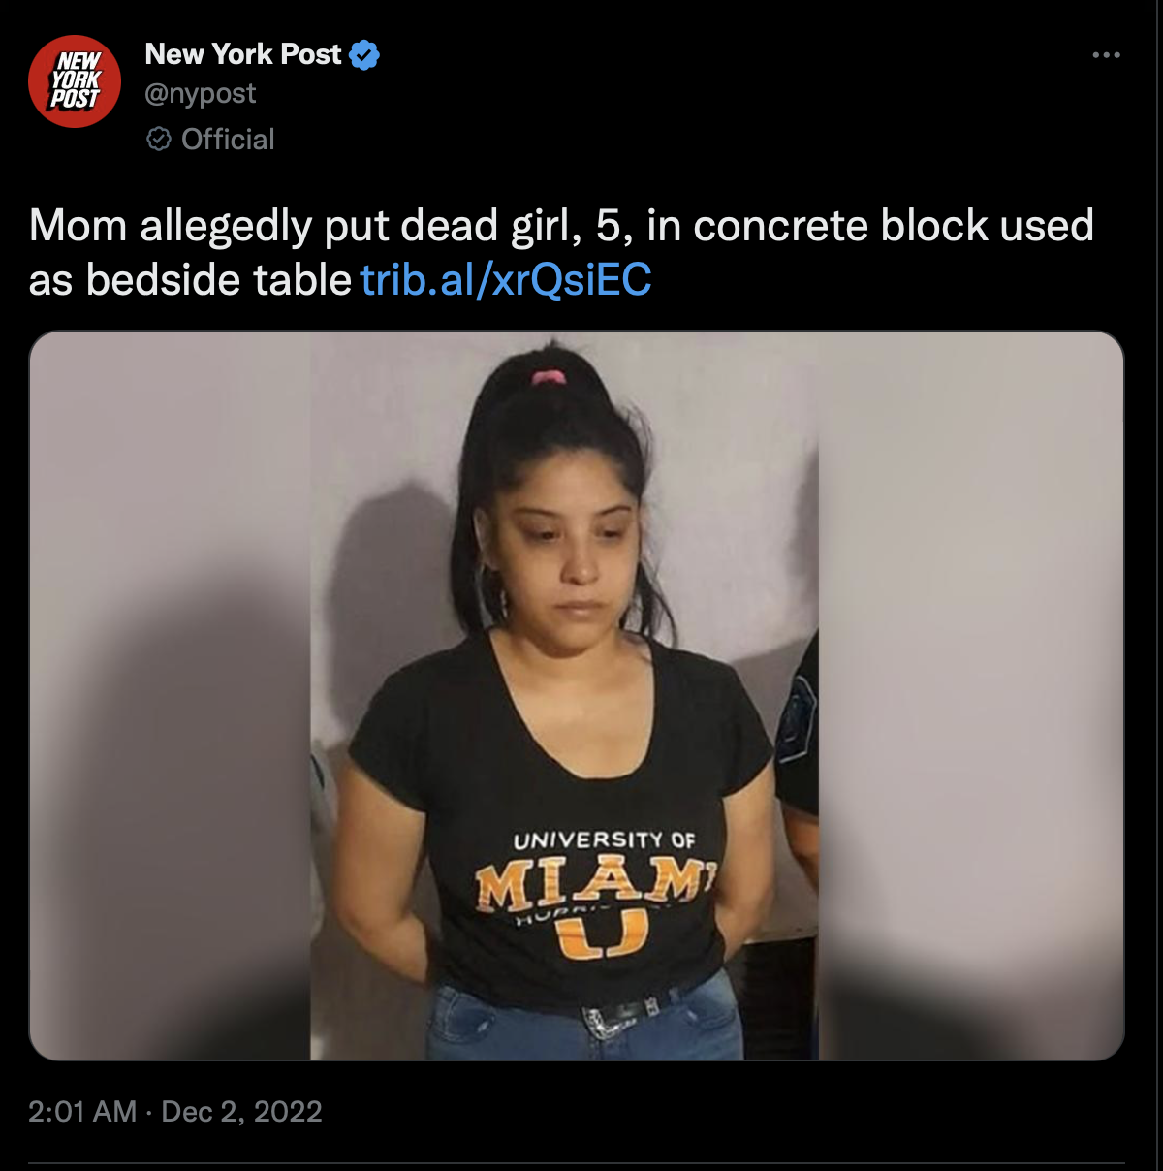The width and height of the screenshot is (1163, 1171).
Task: Click the "Official" label text
Action: [228, 140]
